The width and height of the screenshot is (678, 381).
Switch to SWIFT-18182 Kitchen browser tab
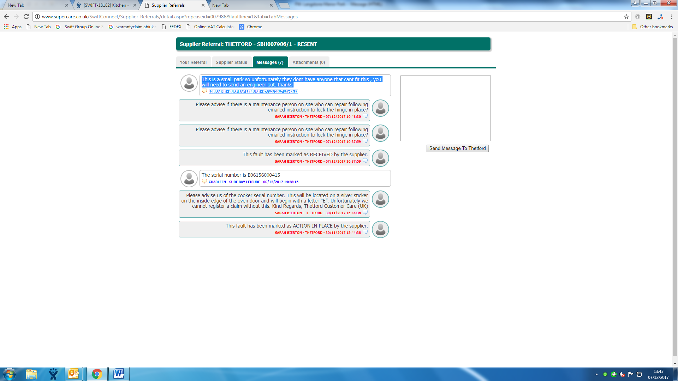106,5
